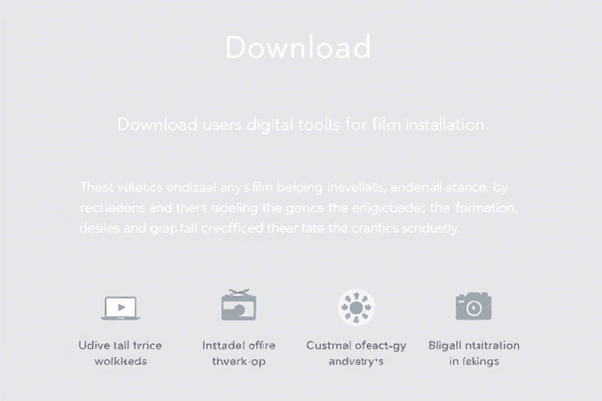Click the "wolkkeds" text under laptop icon

pyautogui.click(x=120, y=362)
